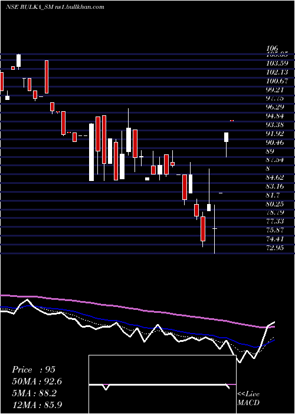Click the 'NSE RULKA_SM ns1.bullkhan.com' title text

click(x=54, y=7)
